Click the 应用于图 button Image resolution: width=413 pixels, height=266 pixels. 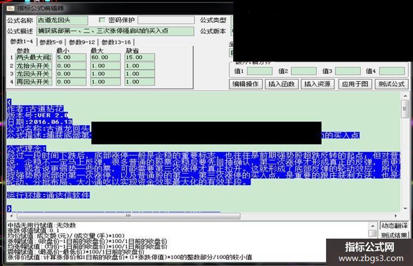click(x=355, y=84)
